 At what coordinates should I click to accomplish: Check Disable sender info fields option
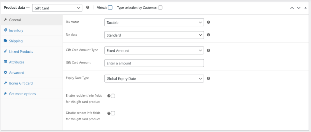pos(113,113)
